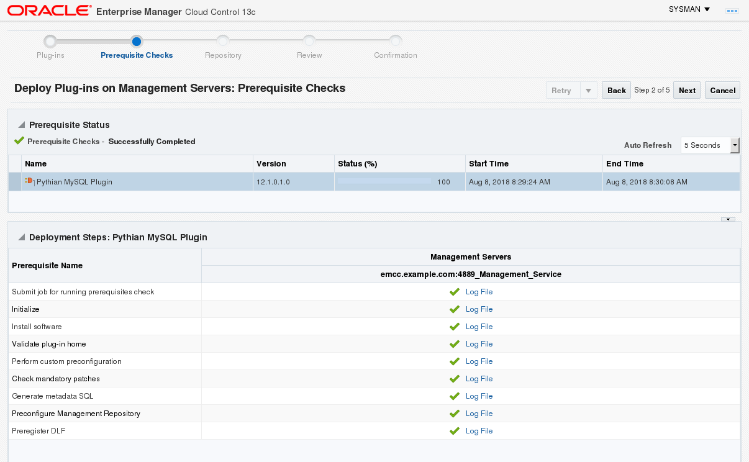Click the accessibility dots icon at top right
The width and height of the screenshot is (749, 462).
click(x=732, y=11)
